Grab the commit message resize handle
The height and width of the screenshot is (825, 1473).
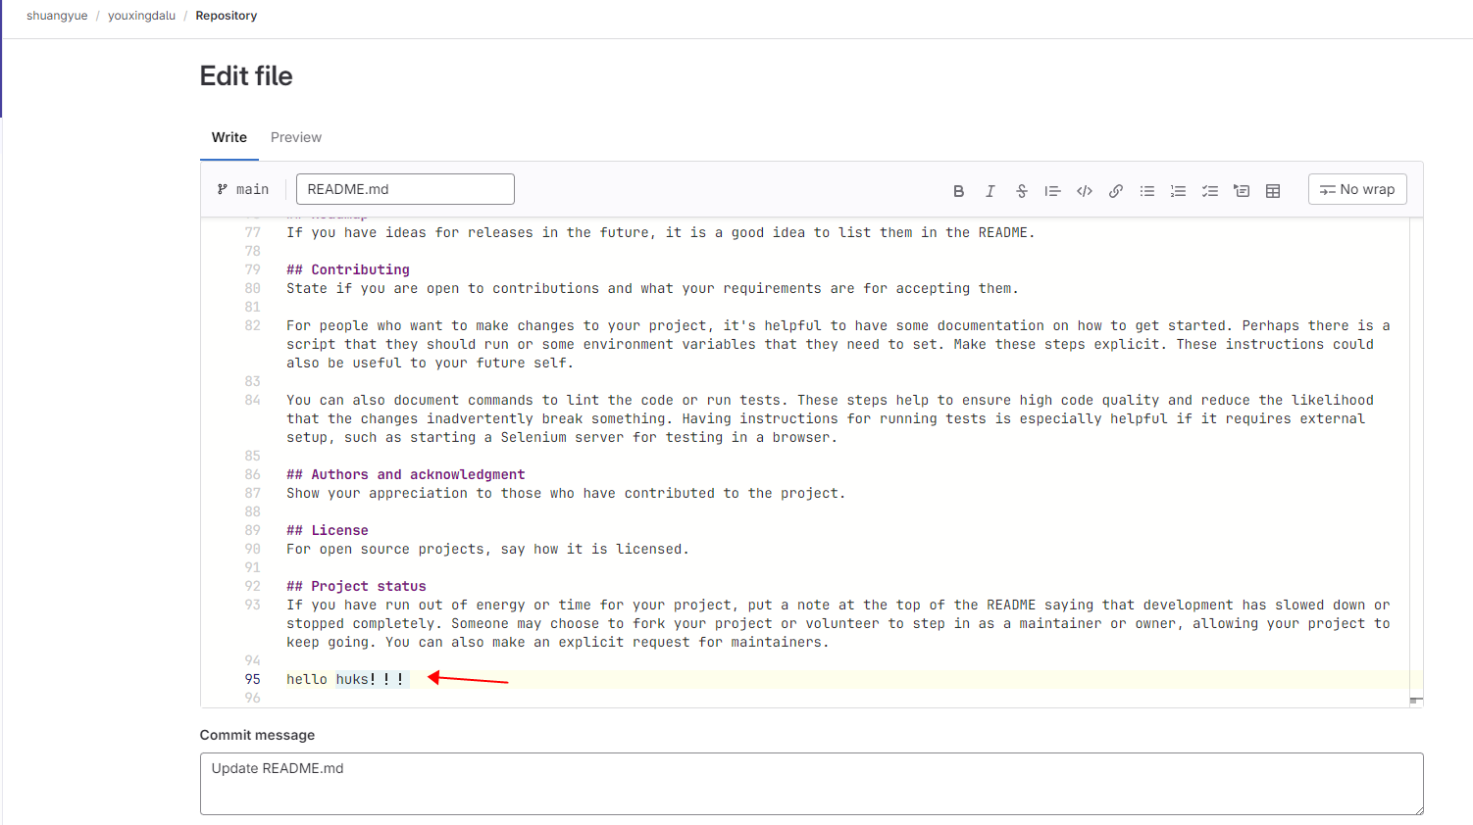[x=1418, y=809]
